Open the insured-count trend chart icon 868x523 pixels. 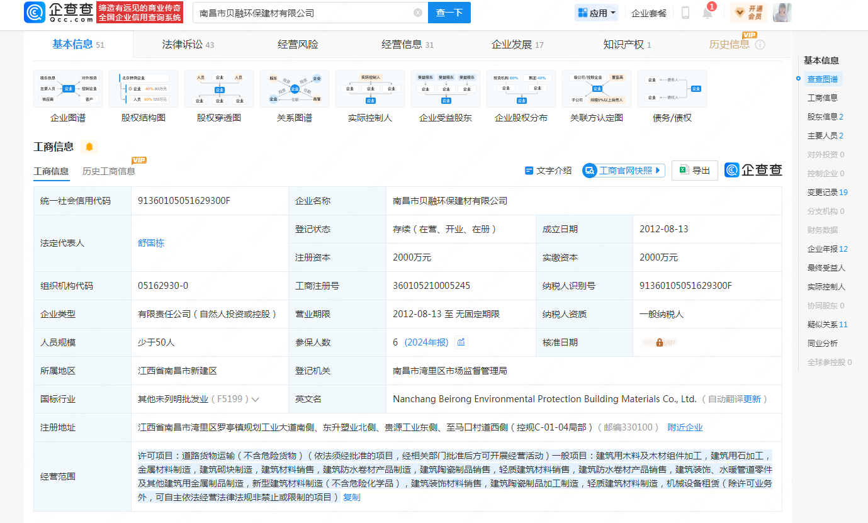[461, 342]
